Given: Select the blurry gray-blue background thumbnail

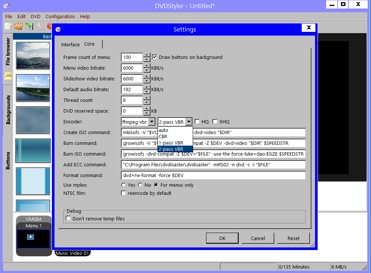Looking at the screenshot, I should (x=33, y=120).
